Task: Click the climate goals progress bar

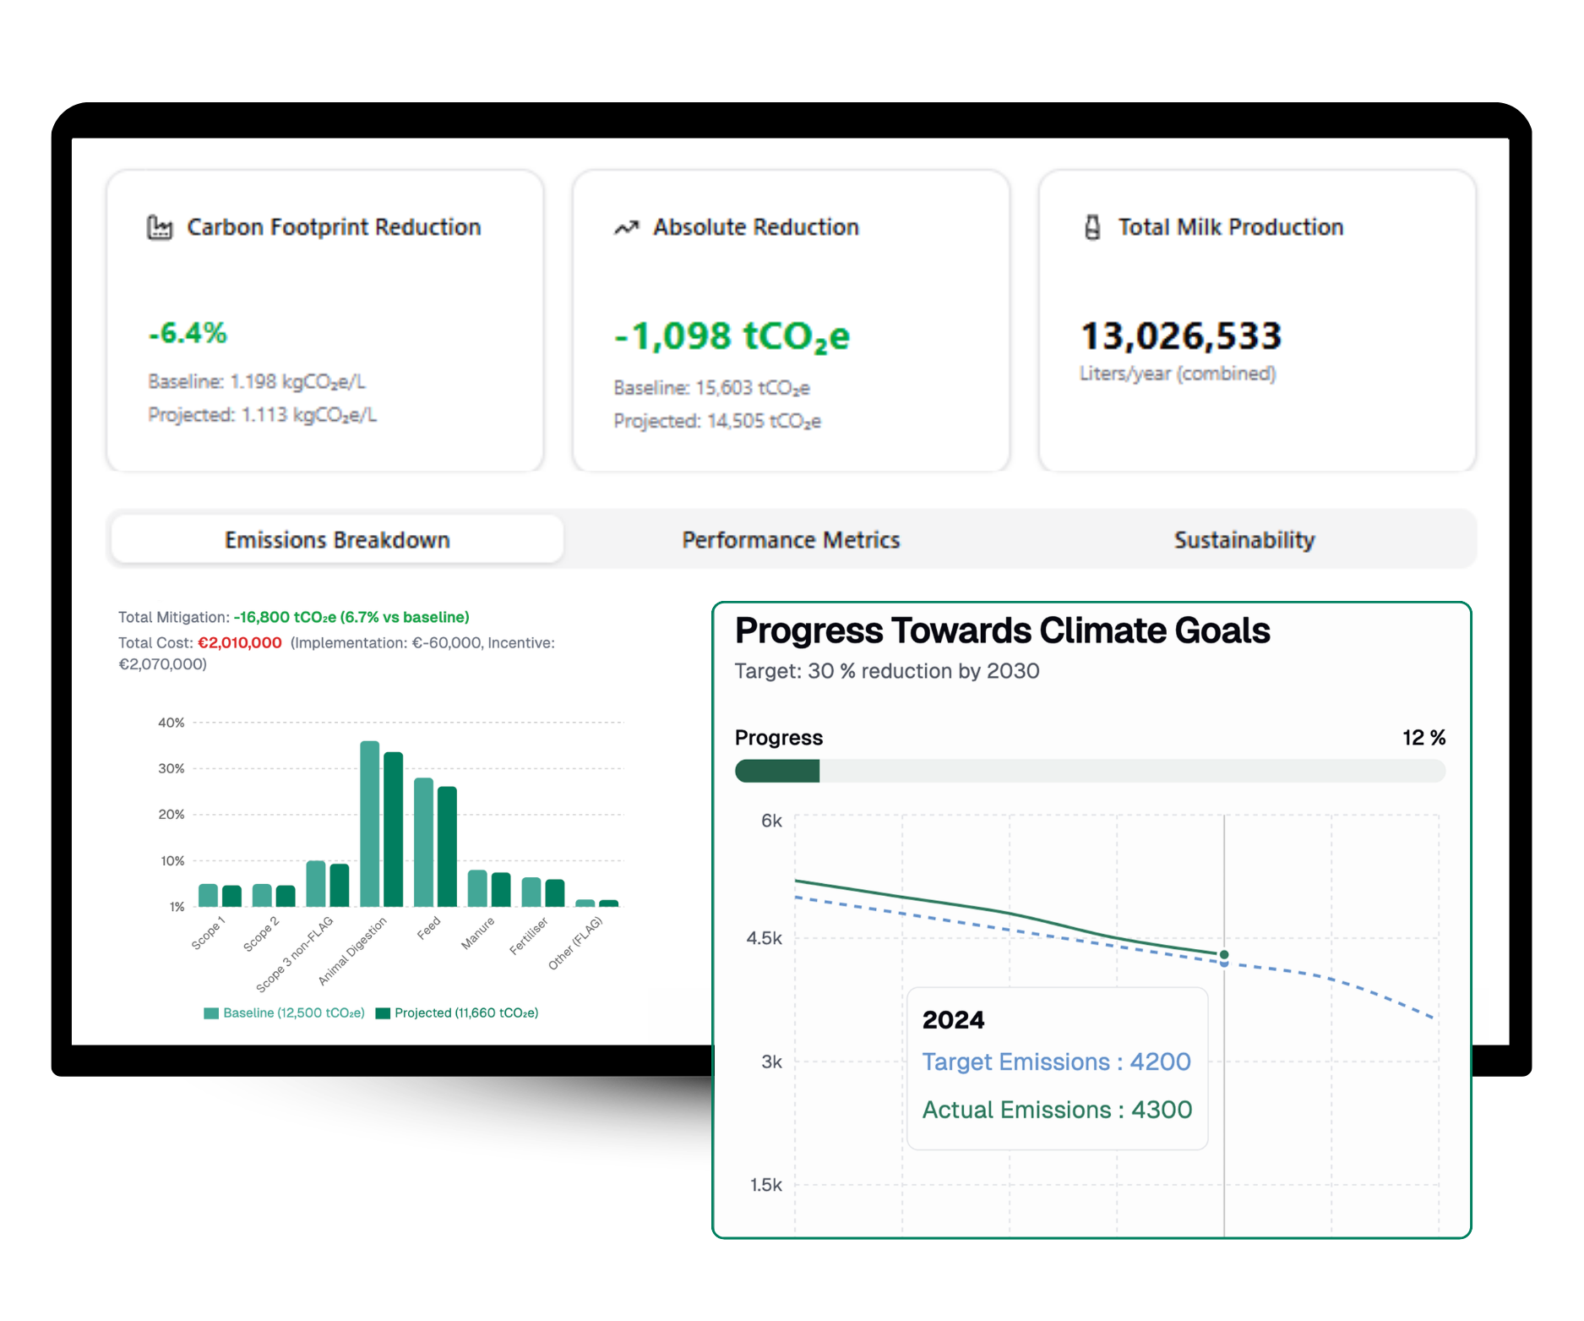Action: (1090, 771)
